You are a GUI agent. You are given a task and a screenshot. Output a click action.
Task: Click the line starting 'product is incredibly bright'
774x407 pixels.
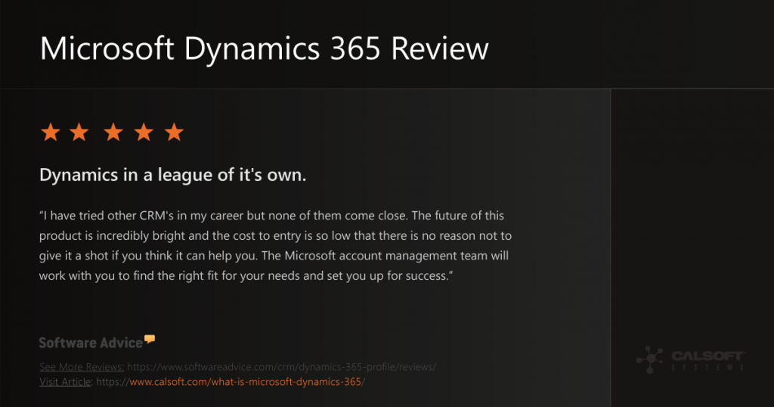click(275, 235)
